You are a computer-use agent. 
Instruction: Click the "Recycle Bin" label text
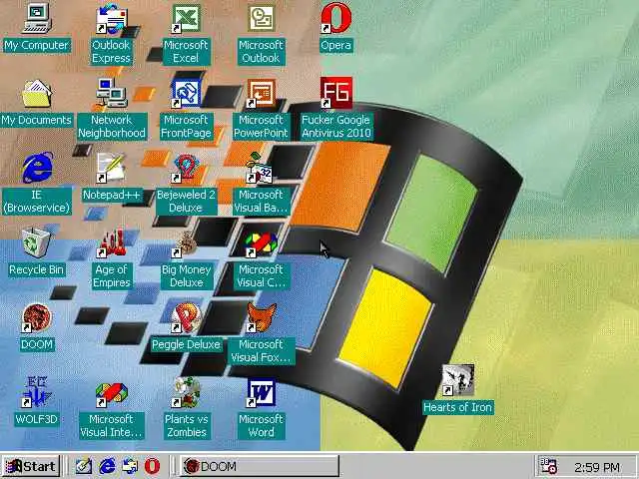[37, 269]
